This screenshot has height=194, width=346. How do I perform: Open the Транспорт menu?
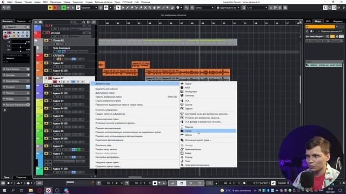(x=78, y=2)
